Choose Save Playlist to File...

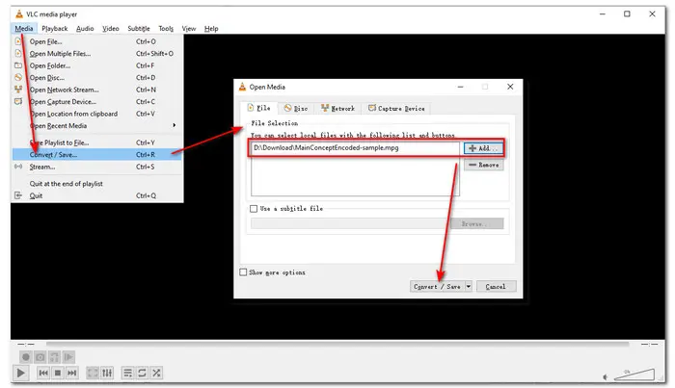click(97, 142)
